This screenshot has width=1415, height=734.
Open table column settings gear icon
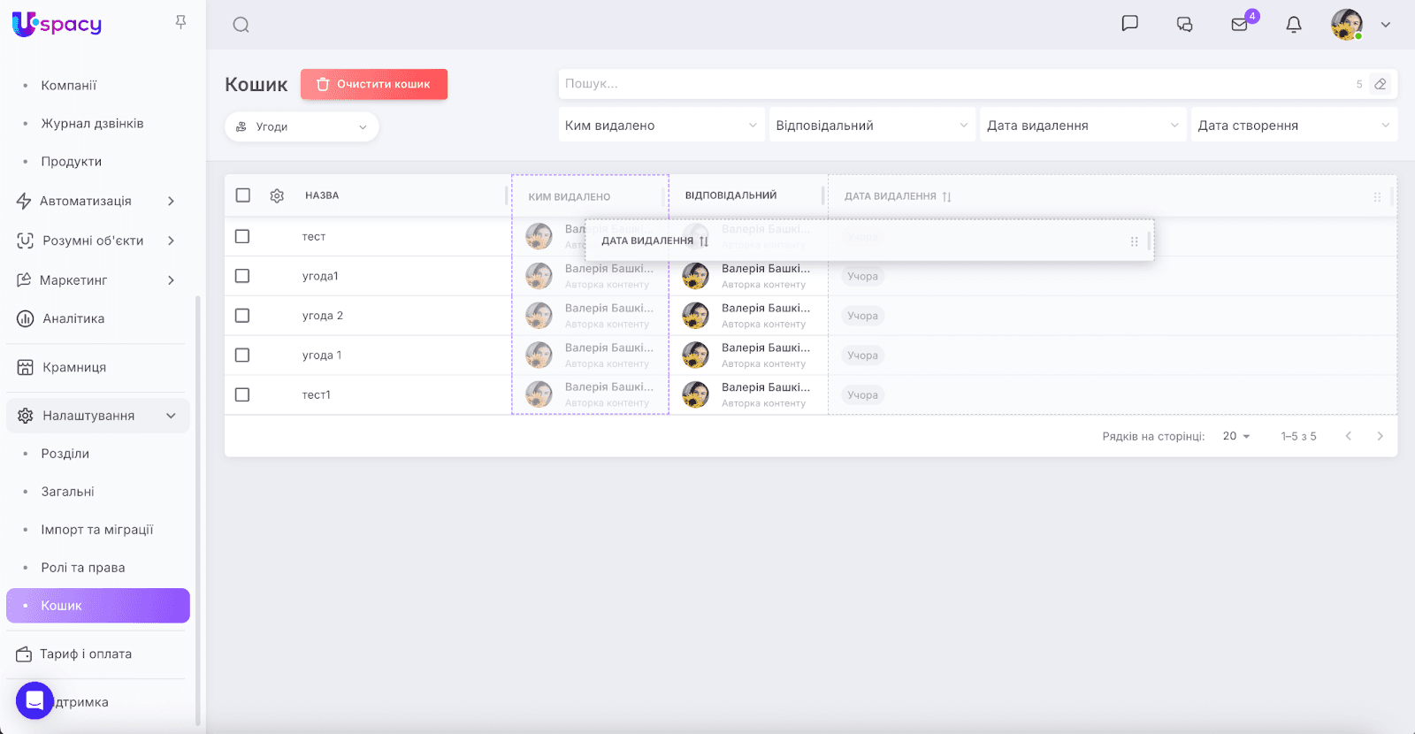click(x=277, y=195)
